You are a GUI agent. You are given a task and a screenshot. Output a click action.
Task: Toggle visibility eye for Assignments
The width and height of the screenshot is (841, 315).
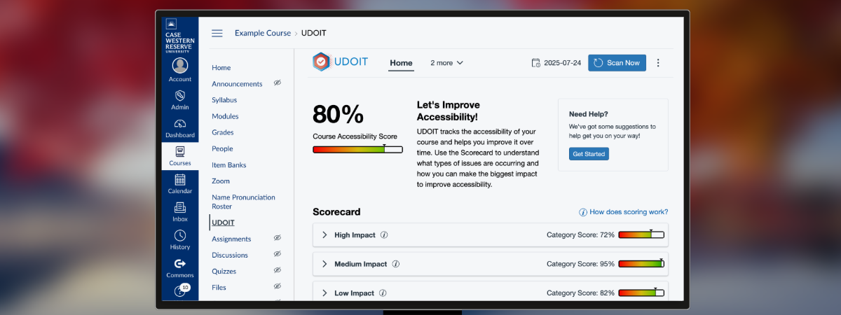[278, 239]
